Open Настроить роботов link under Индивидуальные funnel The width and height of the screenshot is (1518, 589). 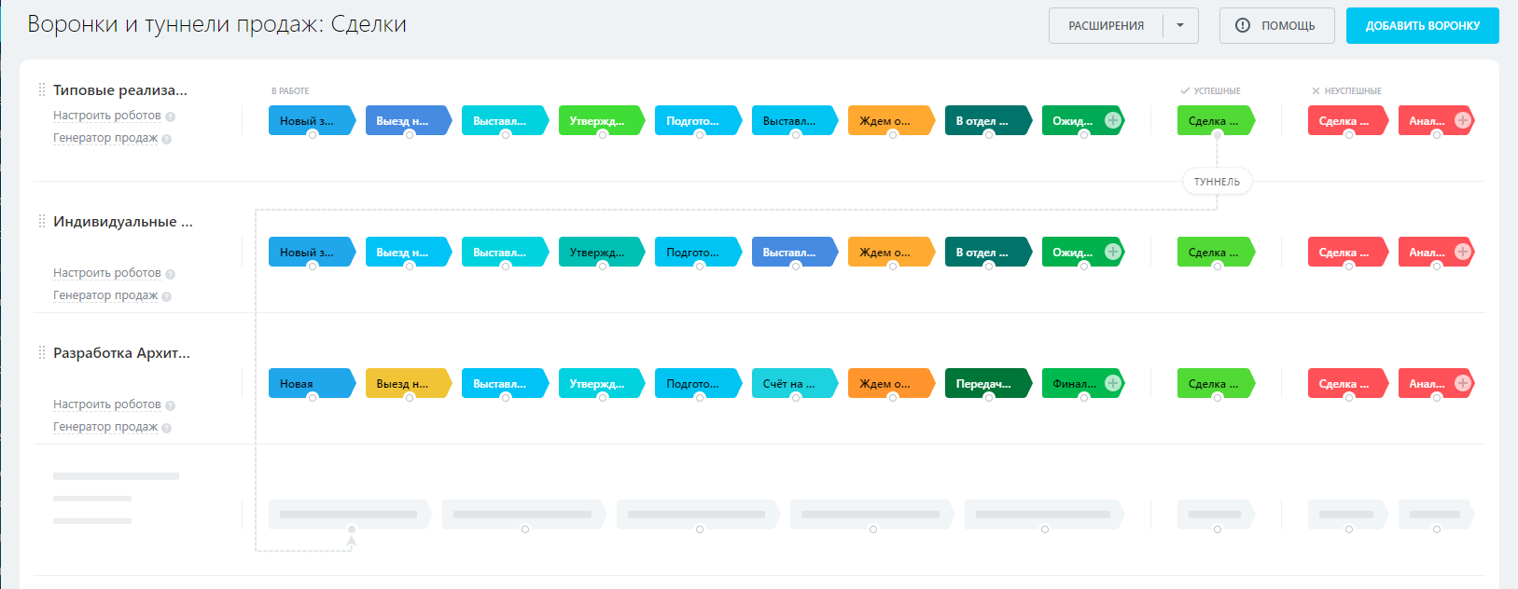pos(106,273)
